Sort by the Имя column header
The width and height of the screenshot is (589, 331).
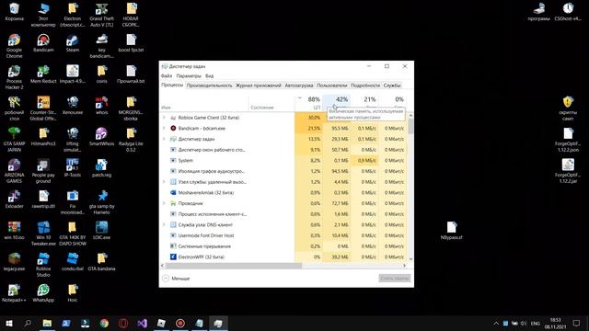tap(204, 103)
